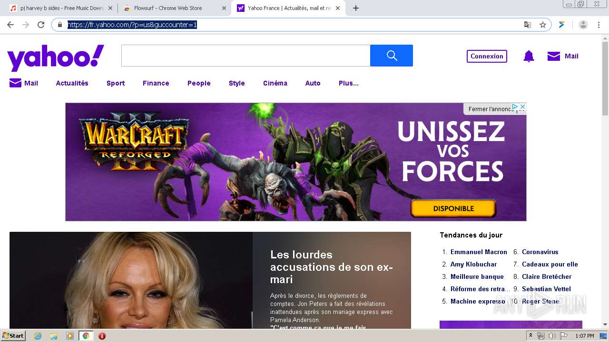Click the address bar URL
Image resolution: width=609 pixels, height=342 pixels.
[132, 25]
